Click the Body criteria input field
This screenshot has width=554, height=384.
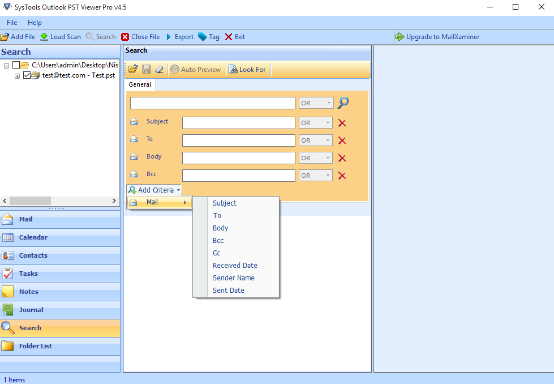[238, 158]
